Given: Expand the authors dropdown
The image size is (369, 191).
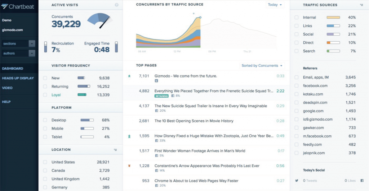Looking at the screenshot, I should coord(18,53).
